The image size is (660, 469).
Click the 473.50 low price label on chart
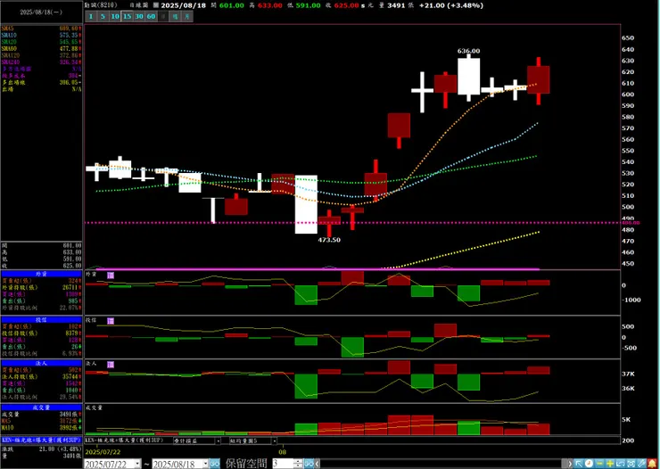pos(329,240)
